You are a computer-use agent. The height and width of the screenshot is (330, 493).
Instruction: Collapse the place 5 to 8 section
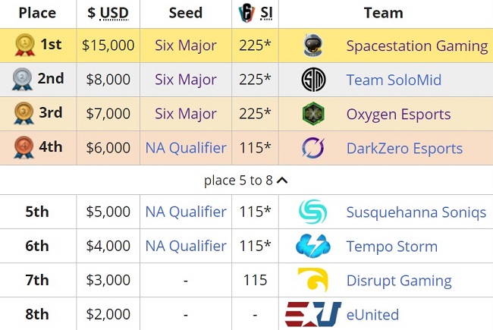[x=246, y=181]
